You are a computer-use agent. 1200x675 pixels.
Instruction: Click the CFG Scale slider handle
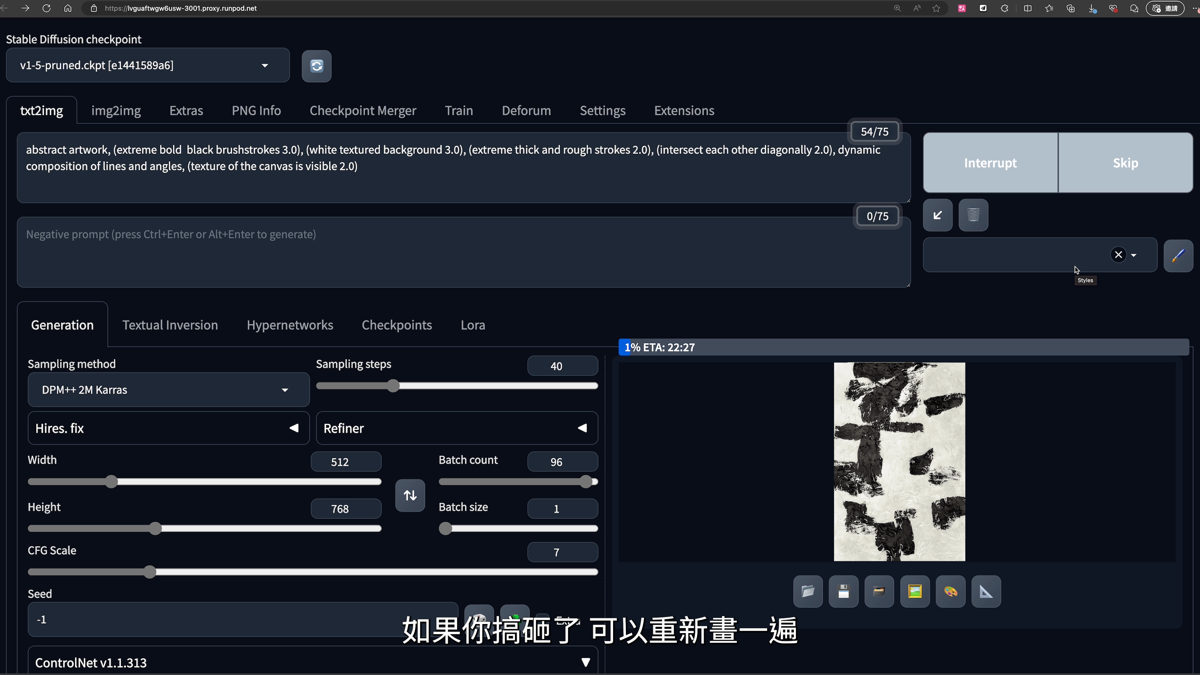150,572
